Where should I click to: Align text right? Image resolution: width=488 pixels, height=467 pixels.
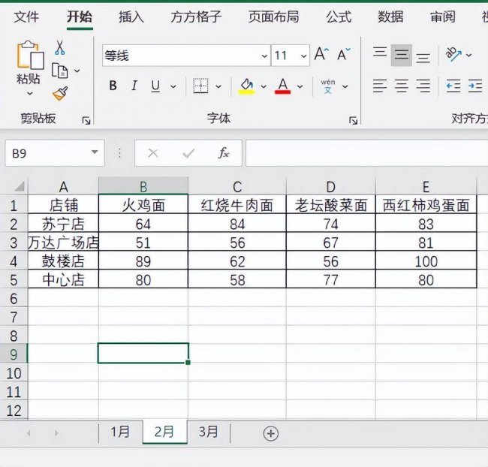point(423,86)
